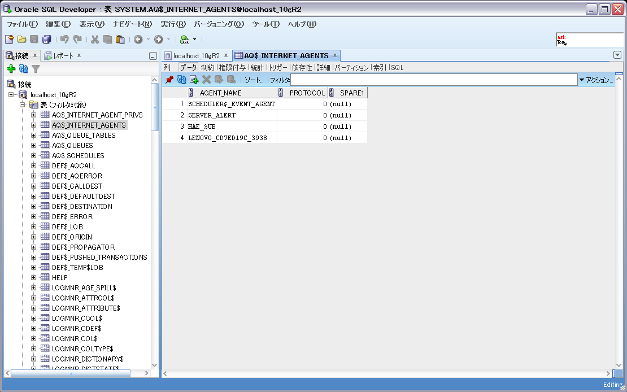Click the SERVER_ALERT cell

(232, 115)
